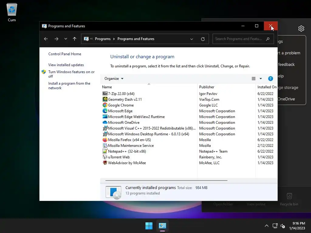311x233 pixels.
Task: Open the settings gear in OneDrive panel
Action: 301,29
